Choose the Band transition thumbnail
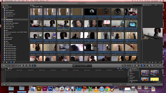This screenshot has height=93, width=166. 155,72
